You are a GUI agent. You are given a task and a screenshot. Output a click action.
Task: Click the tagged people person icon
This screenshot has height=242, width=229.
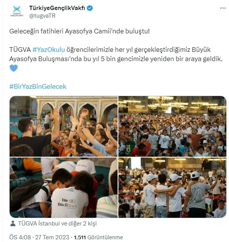tap(13, 224)
